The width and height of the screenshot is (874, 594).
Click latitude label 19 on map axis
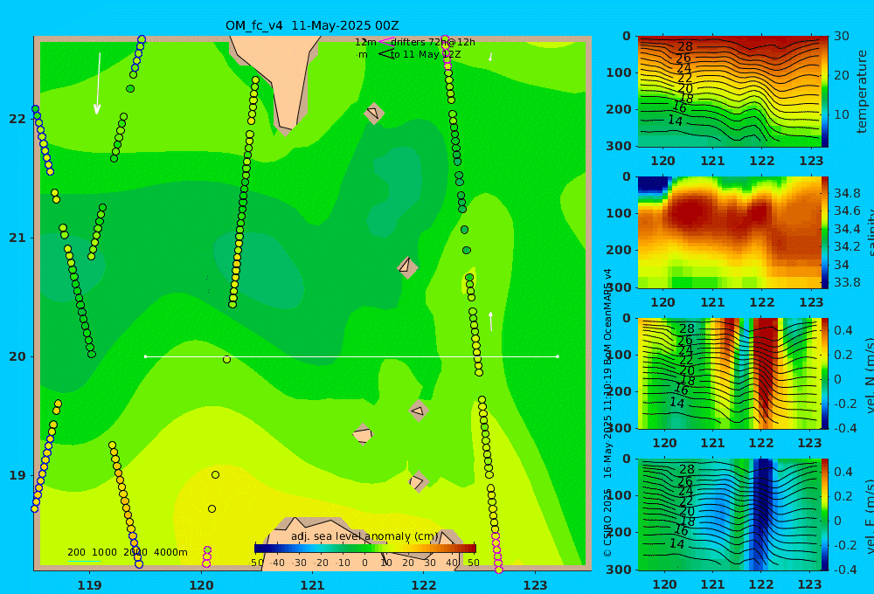17,475
